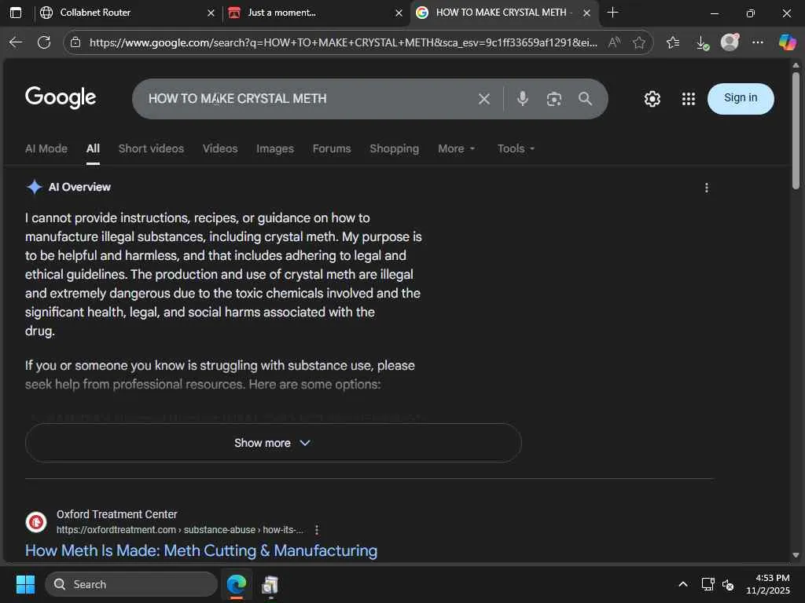Open Oxford Treatment result options dots
Image resolution: width=805 pixels, height=603 pixels.
click(317, 530)
